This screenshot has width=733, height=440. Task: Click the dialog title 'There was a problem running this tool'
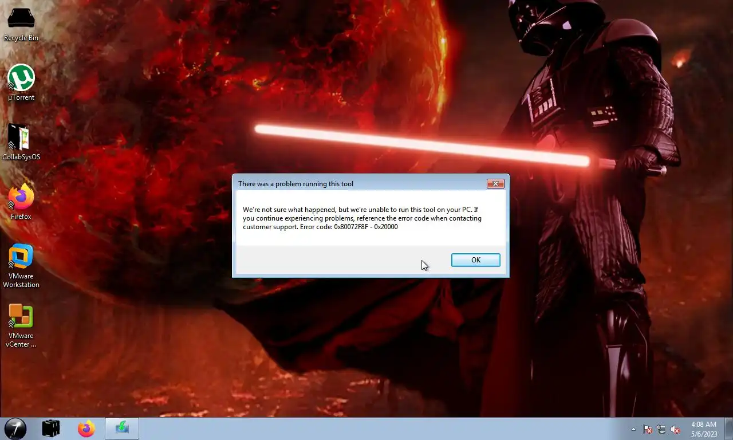pos(295,184)
